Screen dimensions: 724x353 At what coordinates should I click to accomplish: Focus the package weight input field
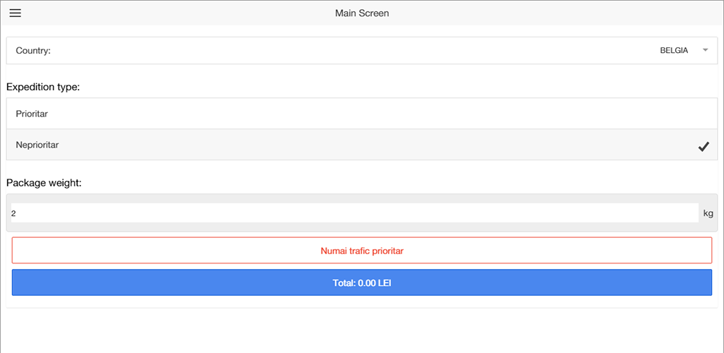click(354, 213)
